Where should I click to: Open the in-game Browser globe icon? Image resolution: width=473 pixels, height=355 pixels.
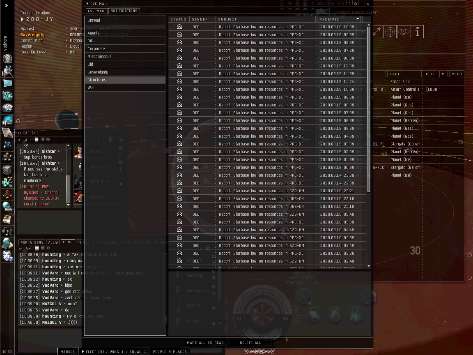[x=7, y=206]
